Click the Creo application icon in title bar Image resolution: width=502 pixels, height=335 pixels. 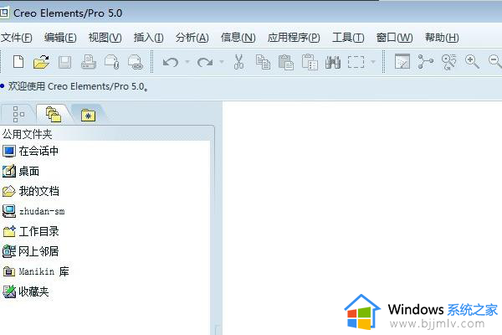(x=4, y=13)
